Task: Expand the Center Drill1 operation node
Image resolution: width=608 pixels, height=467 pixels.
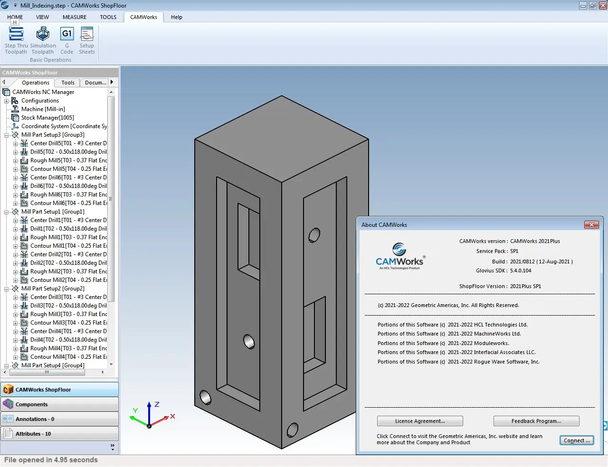Action: 15,221
